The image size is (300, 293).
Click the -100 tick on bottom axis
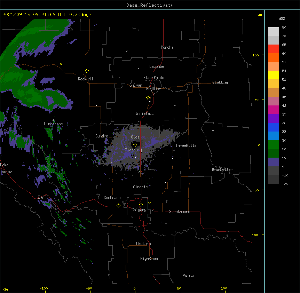44,288
